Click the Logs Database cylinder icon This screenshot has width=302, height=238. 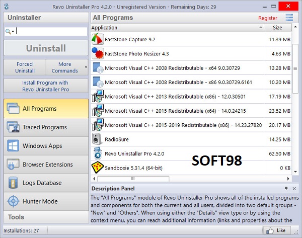tap(13, 183)
